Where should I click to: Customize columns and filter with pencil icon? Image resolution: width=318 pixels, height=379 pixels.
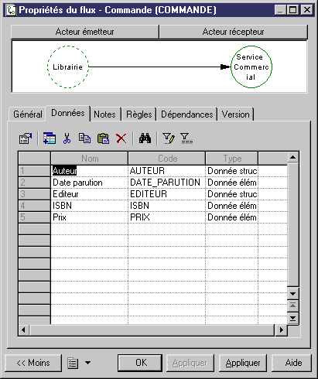pos(169,138)
